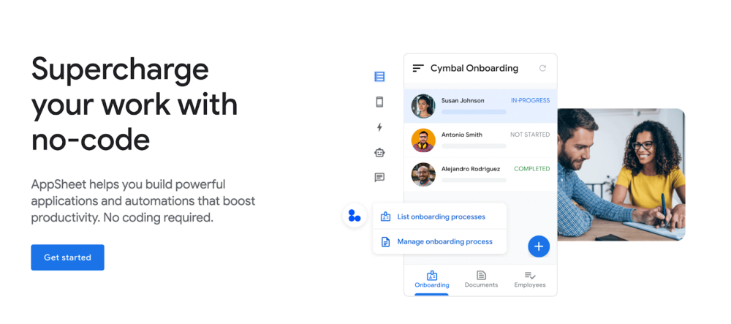
Task: Select Antonio Smith's avatar
Action: click(423, 140)
